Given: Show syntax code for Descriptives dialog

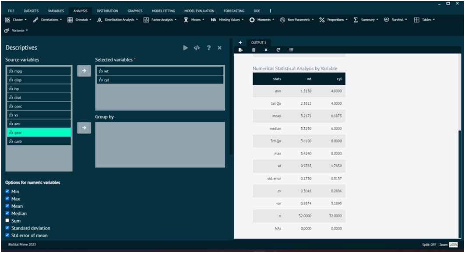Looking at the screenshot, I should pos(197,48).
